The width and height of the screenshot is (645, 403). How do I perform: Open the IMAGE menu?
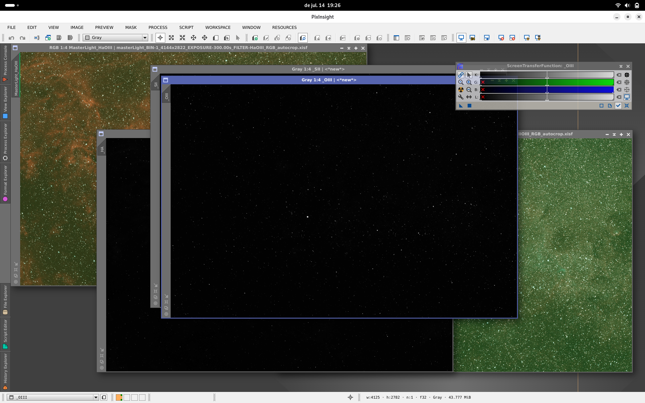coord(77,28)
